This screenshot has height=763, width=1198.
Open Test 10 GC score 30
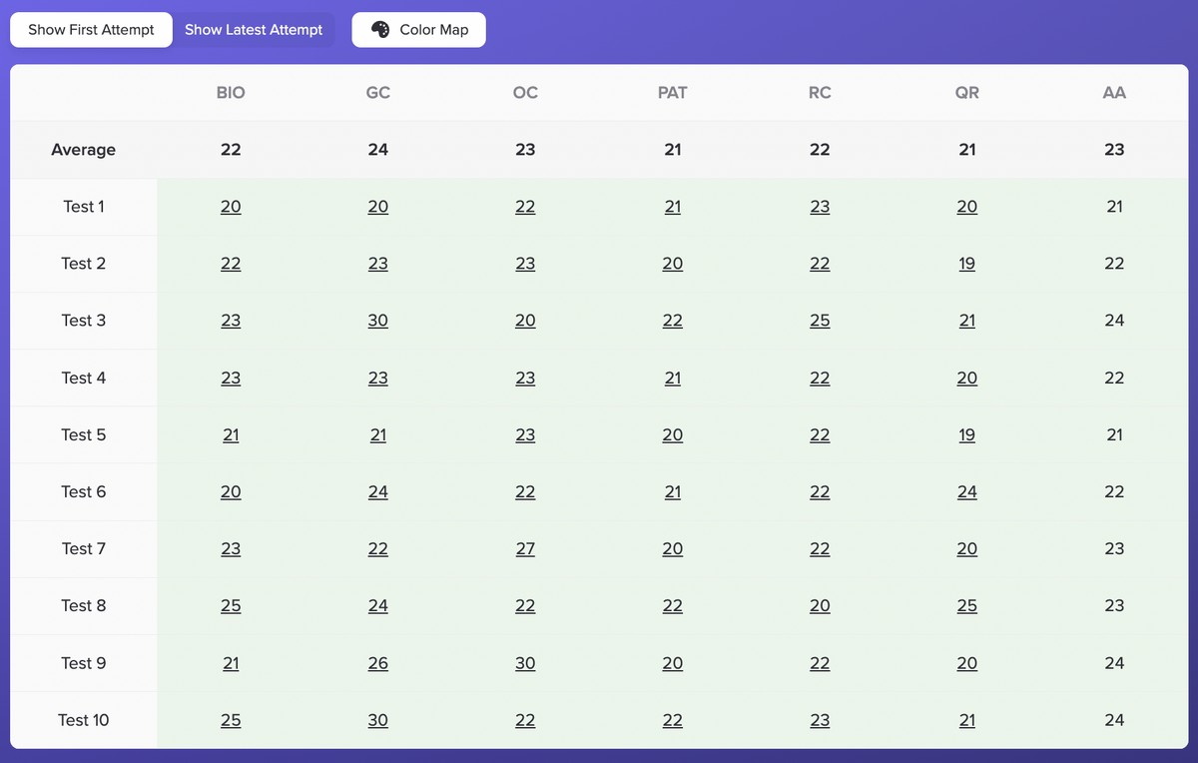pos(378,720)
